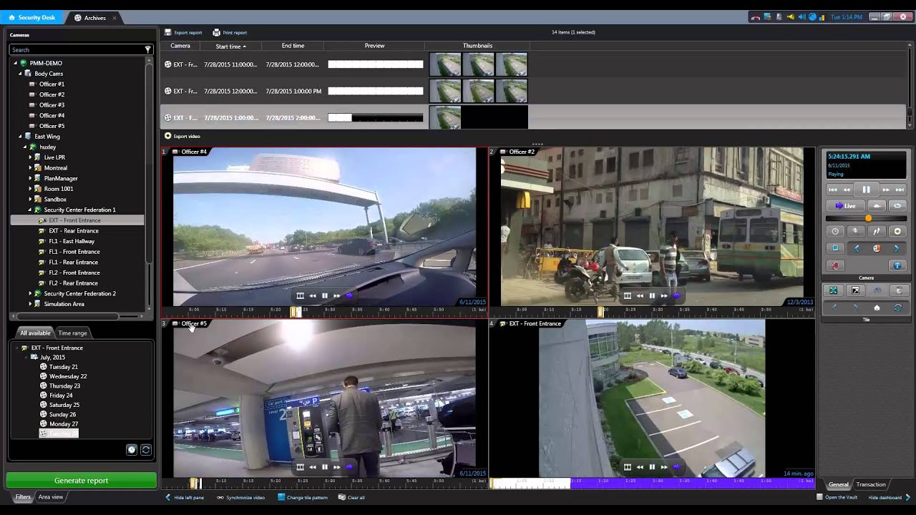Switch to the Time range tab
The height and width of the screenshot is (515, 916).
(72, 333)
